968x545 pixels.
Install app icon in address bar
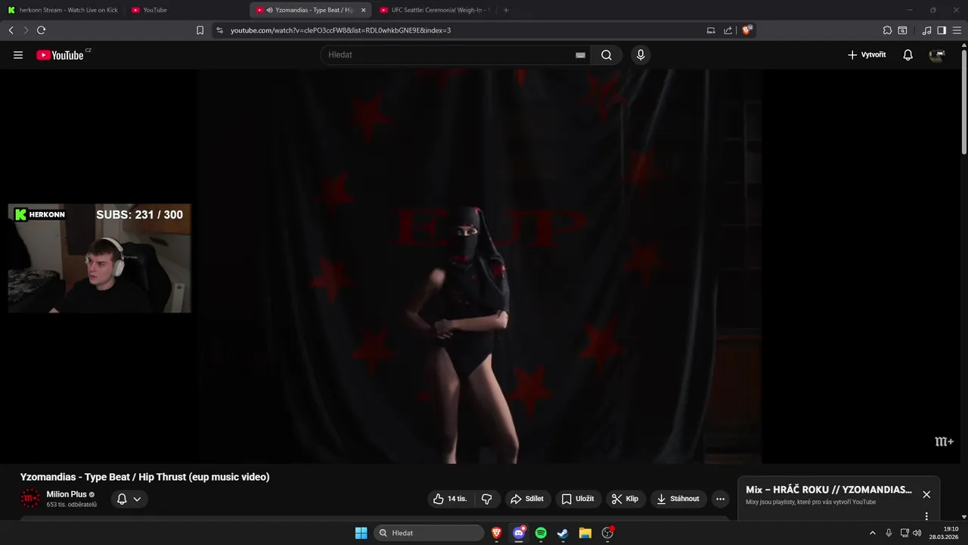tap(711, 30)
